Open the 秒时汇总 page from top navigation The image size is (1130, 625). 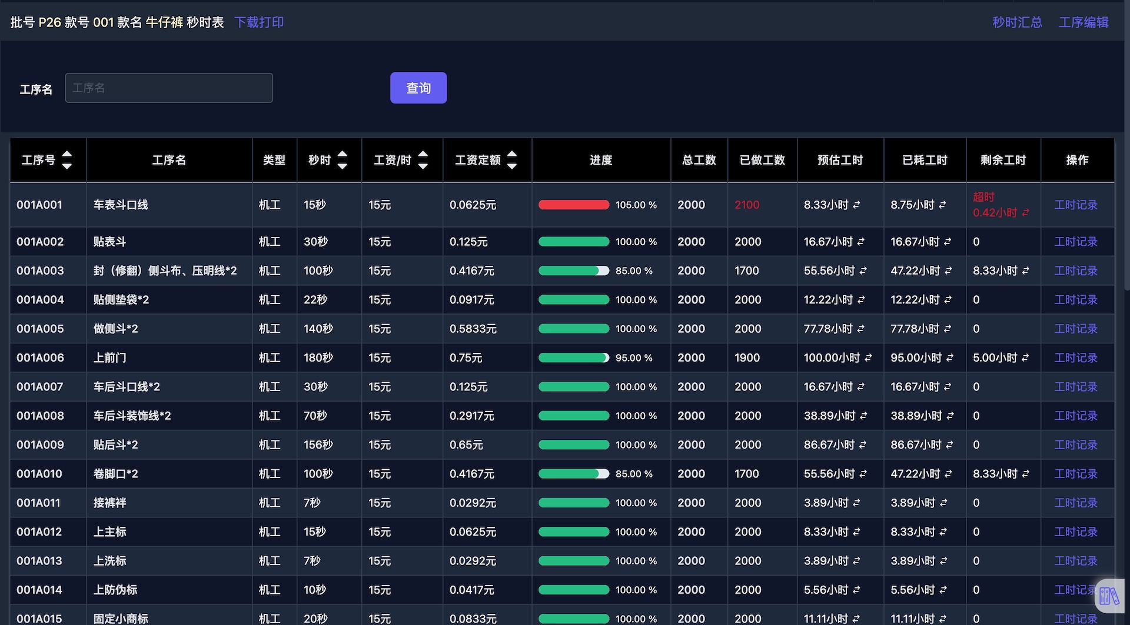[x=1016, y=22]
